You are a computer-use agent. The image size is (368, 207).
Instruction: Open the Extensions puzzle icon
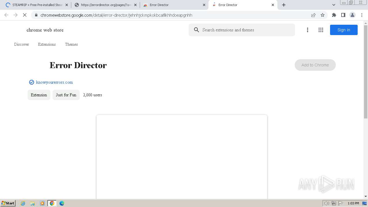(334, 15)
